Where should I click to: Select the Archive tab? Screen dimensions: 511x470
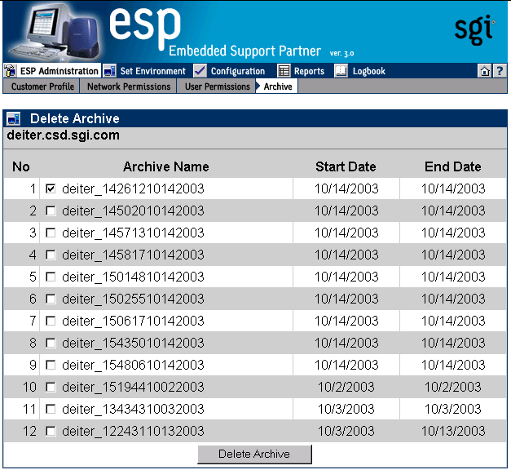pyautogui.click(x=278, y=86)
